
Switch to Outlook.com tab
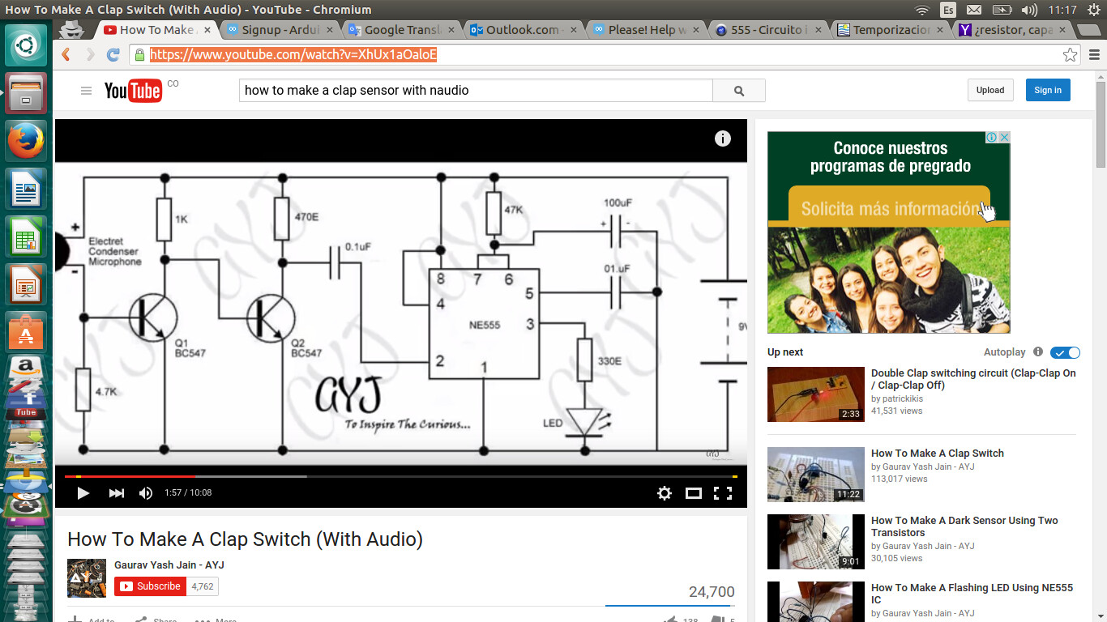point(524,30)
